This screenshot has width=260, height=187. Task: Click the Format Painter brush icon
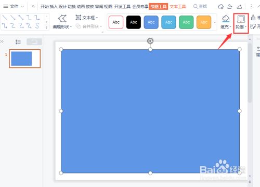point(253,18)
